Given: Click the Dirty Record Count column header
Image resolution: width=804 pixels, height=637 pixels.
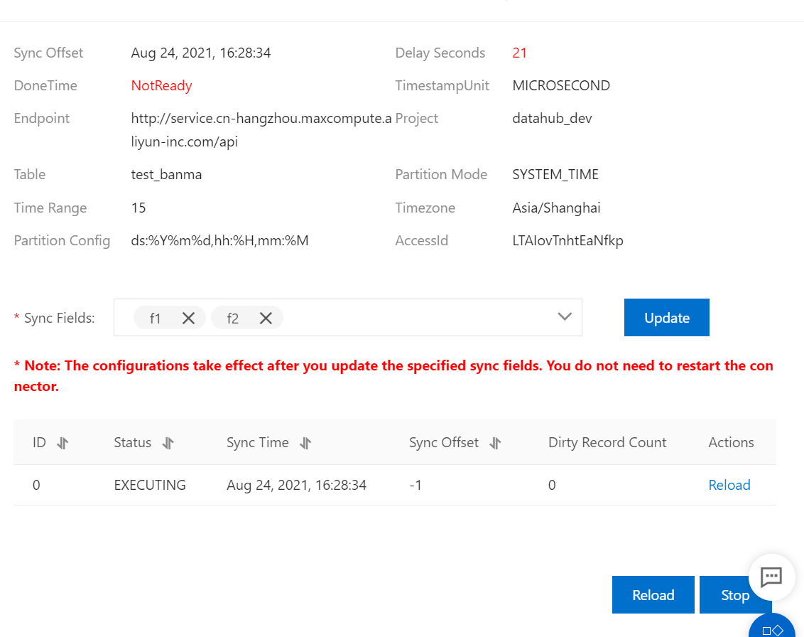Looking at the screenshot, I should 607,442.
